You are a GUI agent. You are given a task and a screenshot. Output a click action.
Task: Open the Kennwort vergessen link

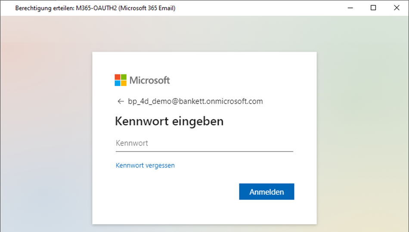pos(145,165)
